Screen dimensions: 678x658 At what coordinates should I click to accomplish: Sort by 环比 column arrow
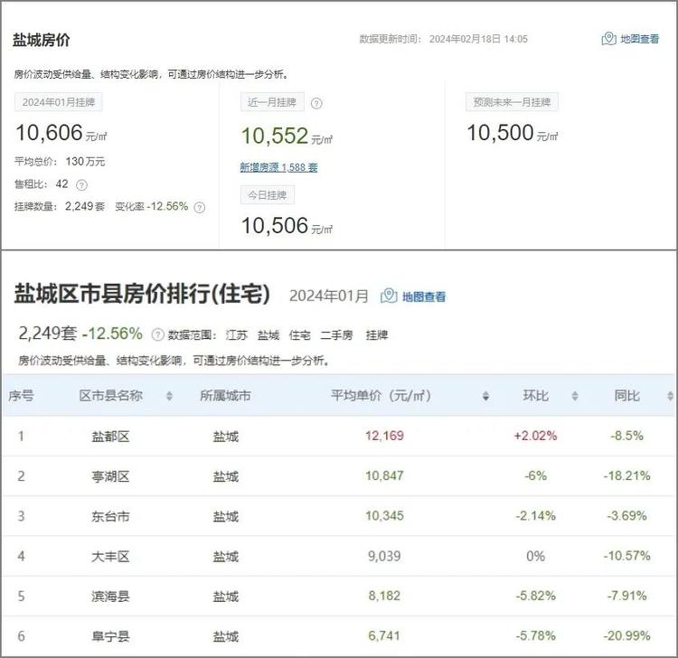click(x=575, y=396)
